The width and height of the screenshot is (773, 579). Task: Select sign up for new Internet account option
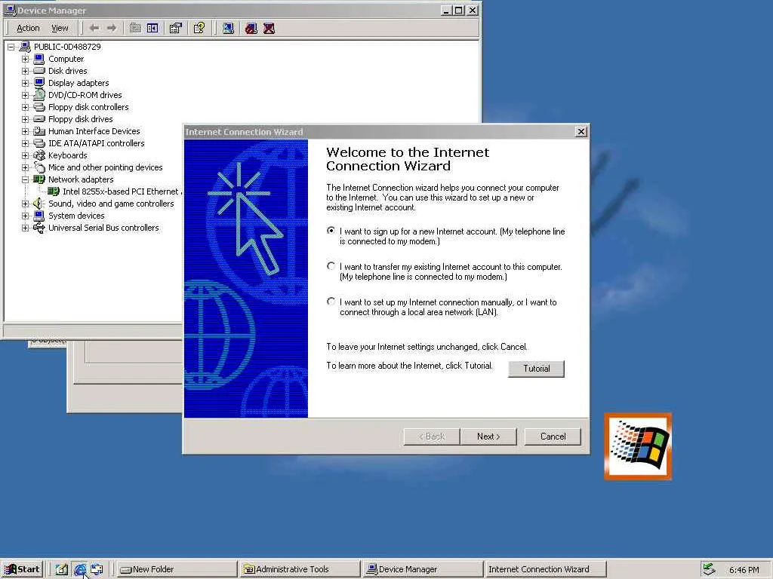tap(331, 231)
